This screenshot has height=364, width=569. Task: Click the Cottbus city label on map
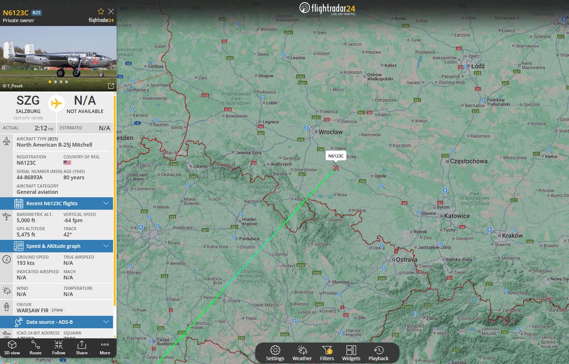pos(155,66)
